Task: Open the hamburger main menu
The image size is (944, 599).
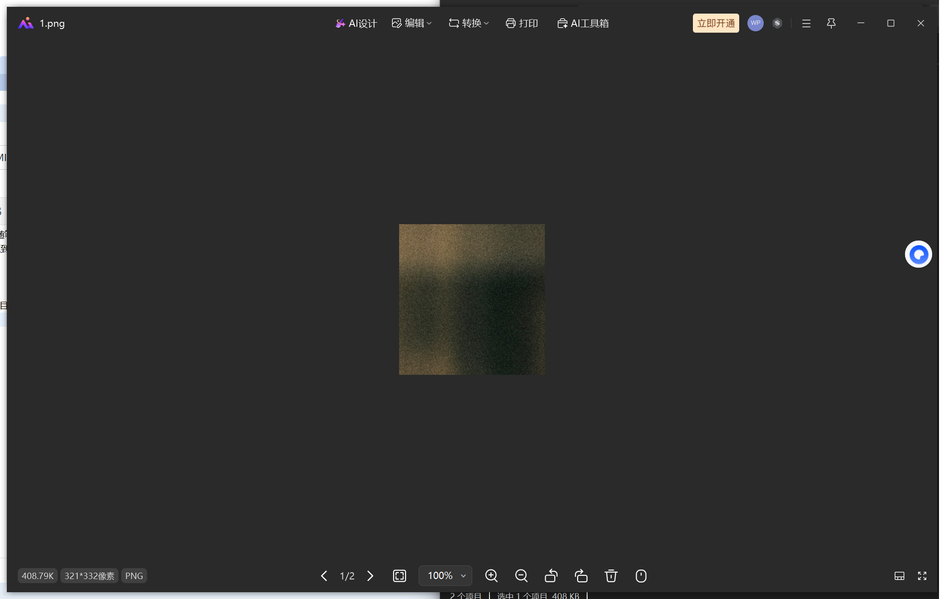Action: [806, 23]
